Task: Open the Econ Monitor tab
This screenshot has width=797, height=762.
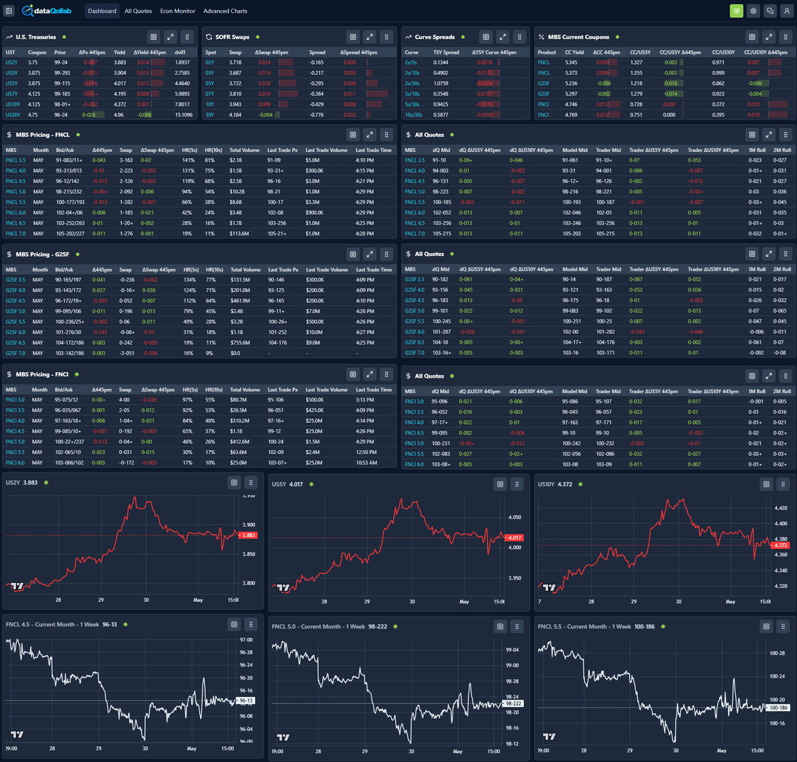Action: pos(178,11)
